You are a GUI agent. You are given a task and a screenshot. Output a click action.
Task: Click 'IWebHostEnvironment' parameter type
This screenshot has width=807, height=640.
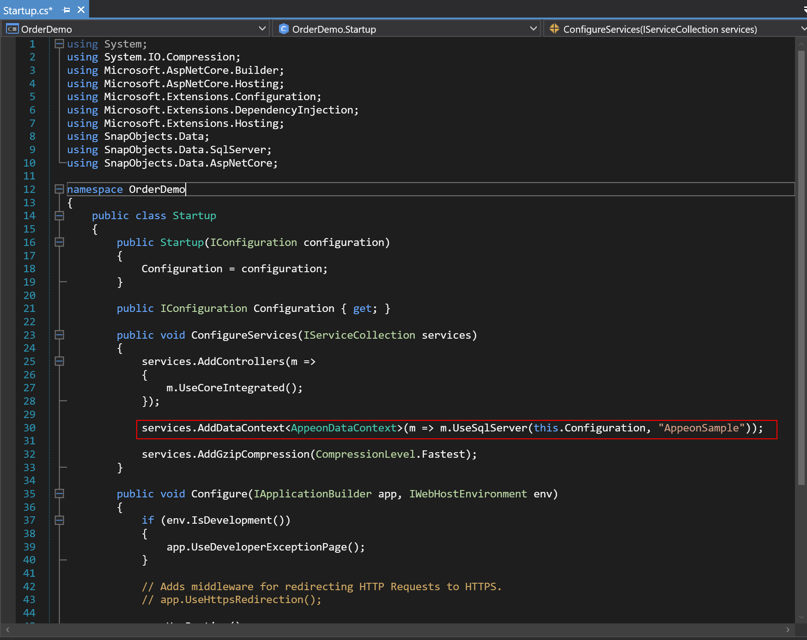[468, 494]
